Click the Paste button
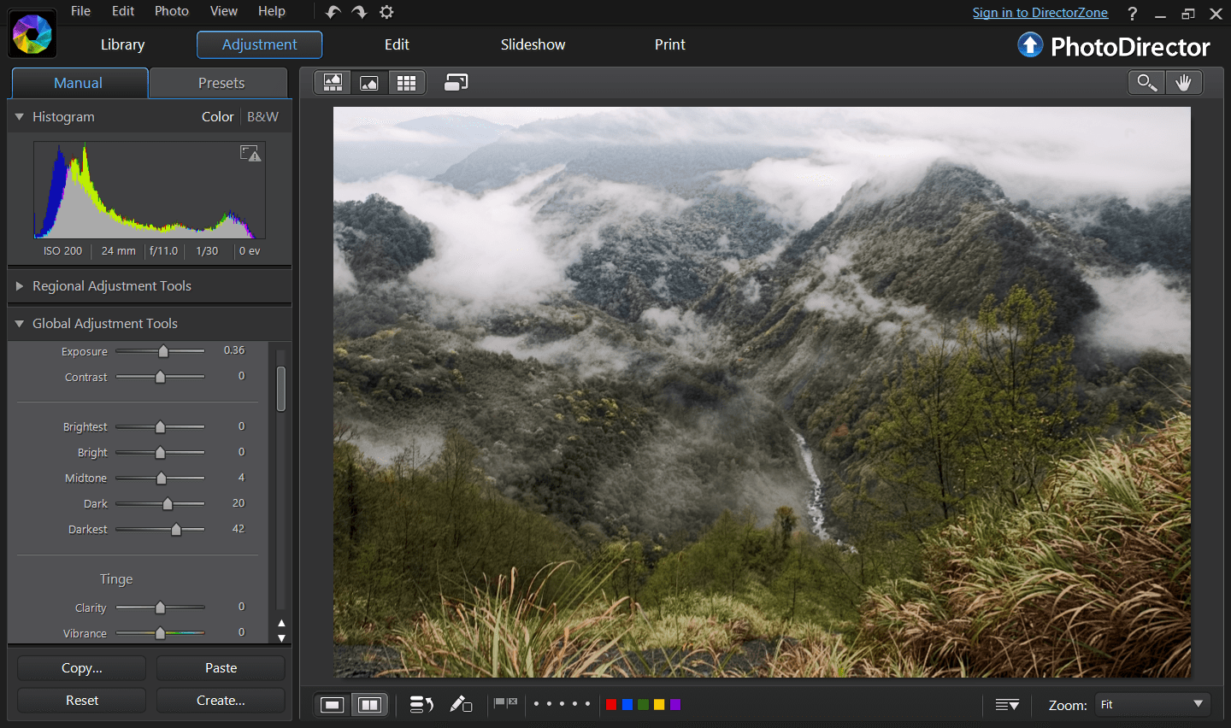1231x728 pixels. [221, 668]
